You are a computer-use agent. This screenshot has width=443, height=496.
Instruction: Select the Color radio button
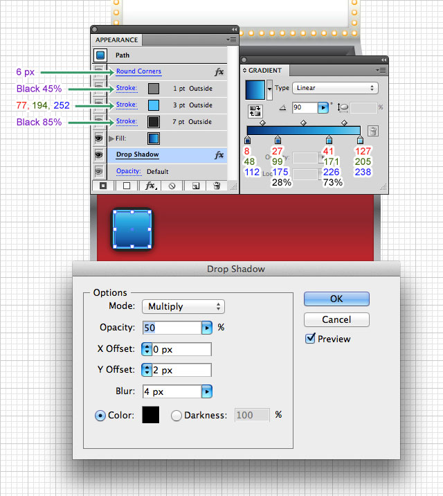(x=100, y=416)
